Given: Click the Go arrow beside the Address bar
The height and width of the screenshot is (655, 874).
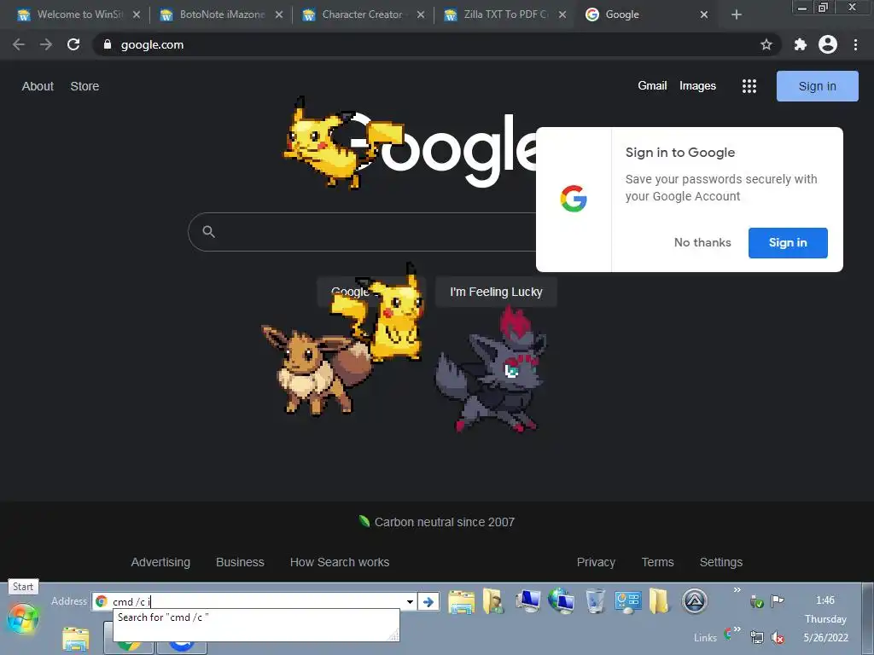Looking at the screenshot, I should [x=428, y=601].
